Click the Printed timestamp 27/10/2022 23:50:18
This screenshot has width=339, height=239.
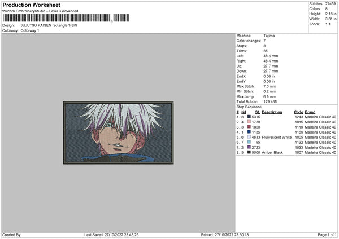pos(232,235)
